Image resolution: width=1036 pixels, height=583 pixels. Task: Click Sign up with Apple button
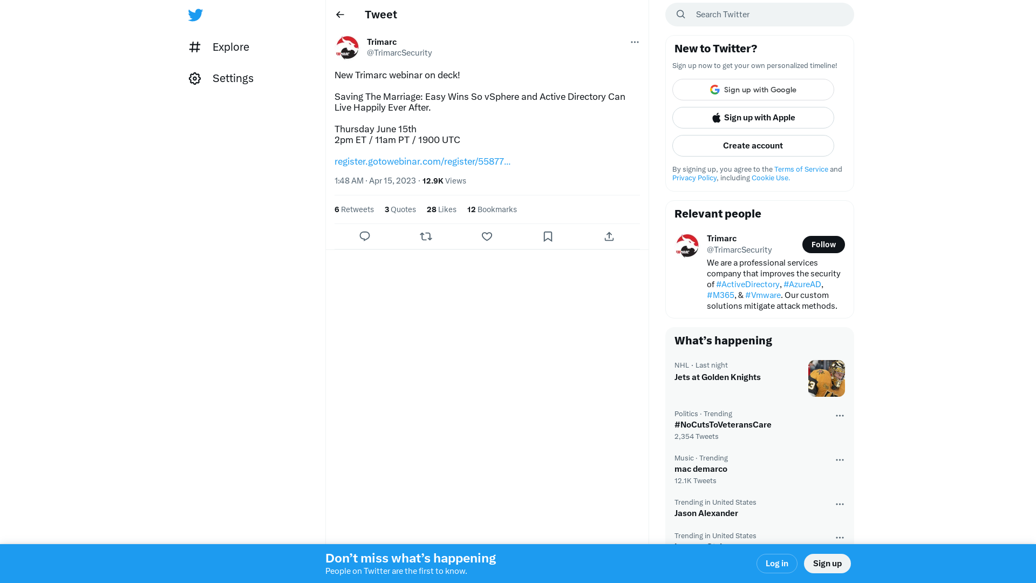point(753,118)
